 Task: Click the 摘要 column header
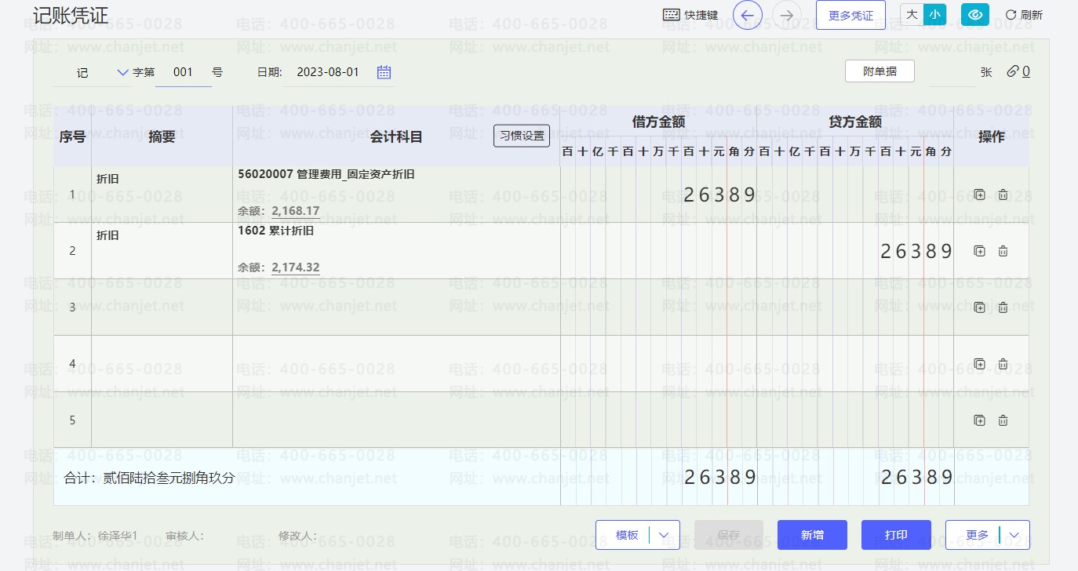pyautogui.click(x=162, y=136)
